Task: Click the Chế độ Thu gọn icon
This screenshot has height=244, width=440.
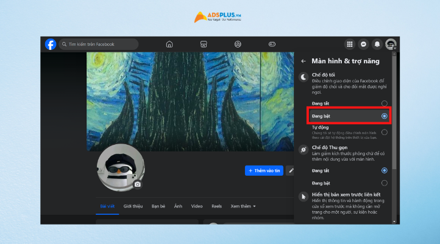Action: tap(303, 150)
